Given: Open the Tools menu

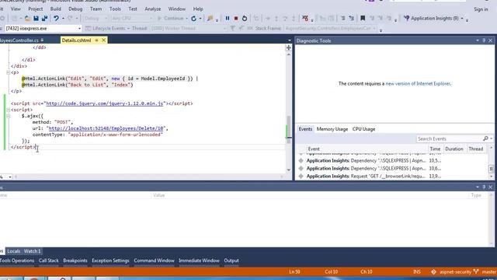Looking at the screenshot, I should click(x=115, y=9).
